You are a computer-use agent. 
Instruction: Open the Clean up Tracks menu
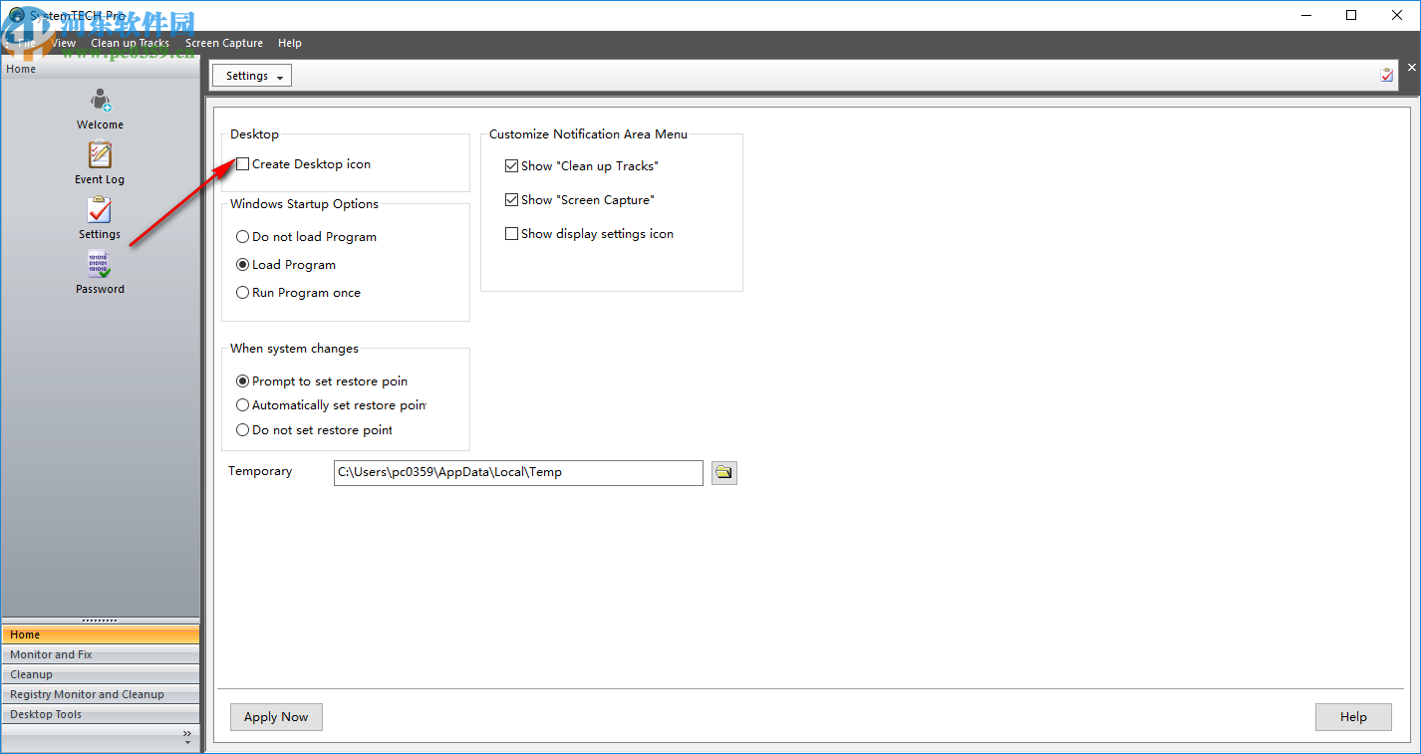[130, 43]
